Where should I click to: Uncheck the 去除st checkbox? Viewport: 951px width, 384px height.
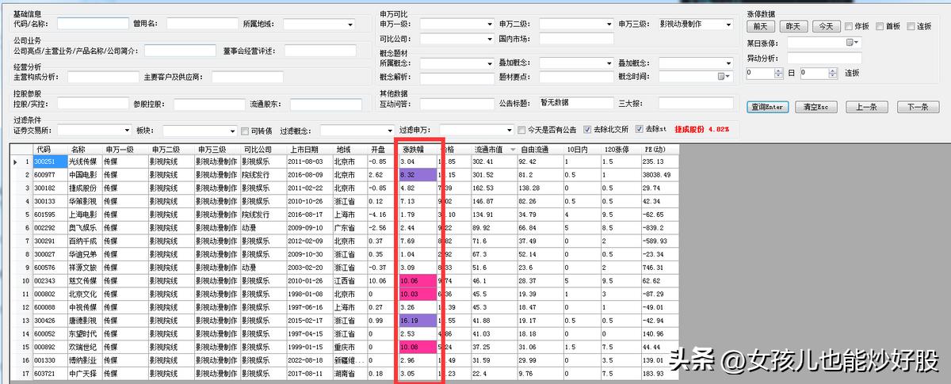click(640, 130)
